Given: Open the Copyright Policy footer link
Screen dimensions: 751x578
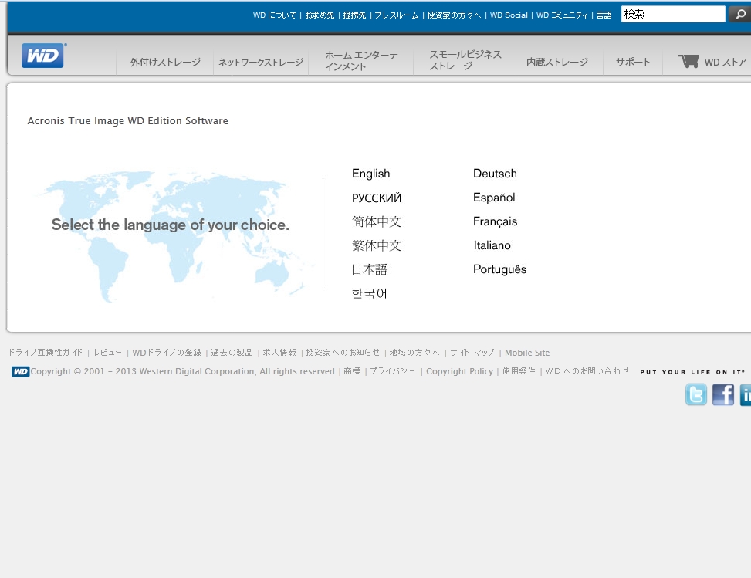Looking at the screenshot, I should (459, 372).
